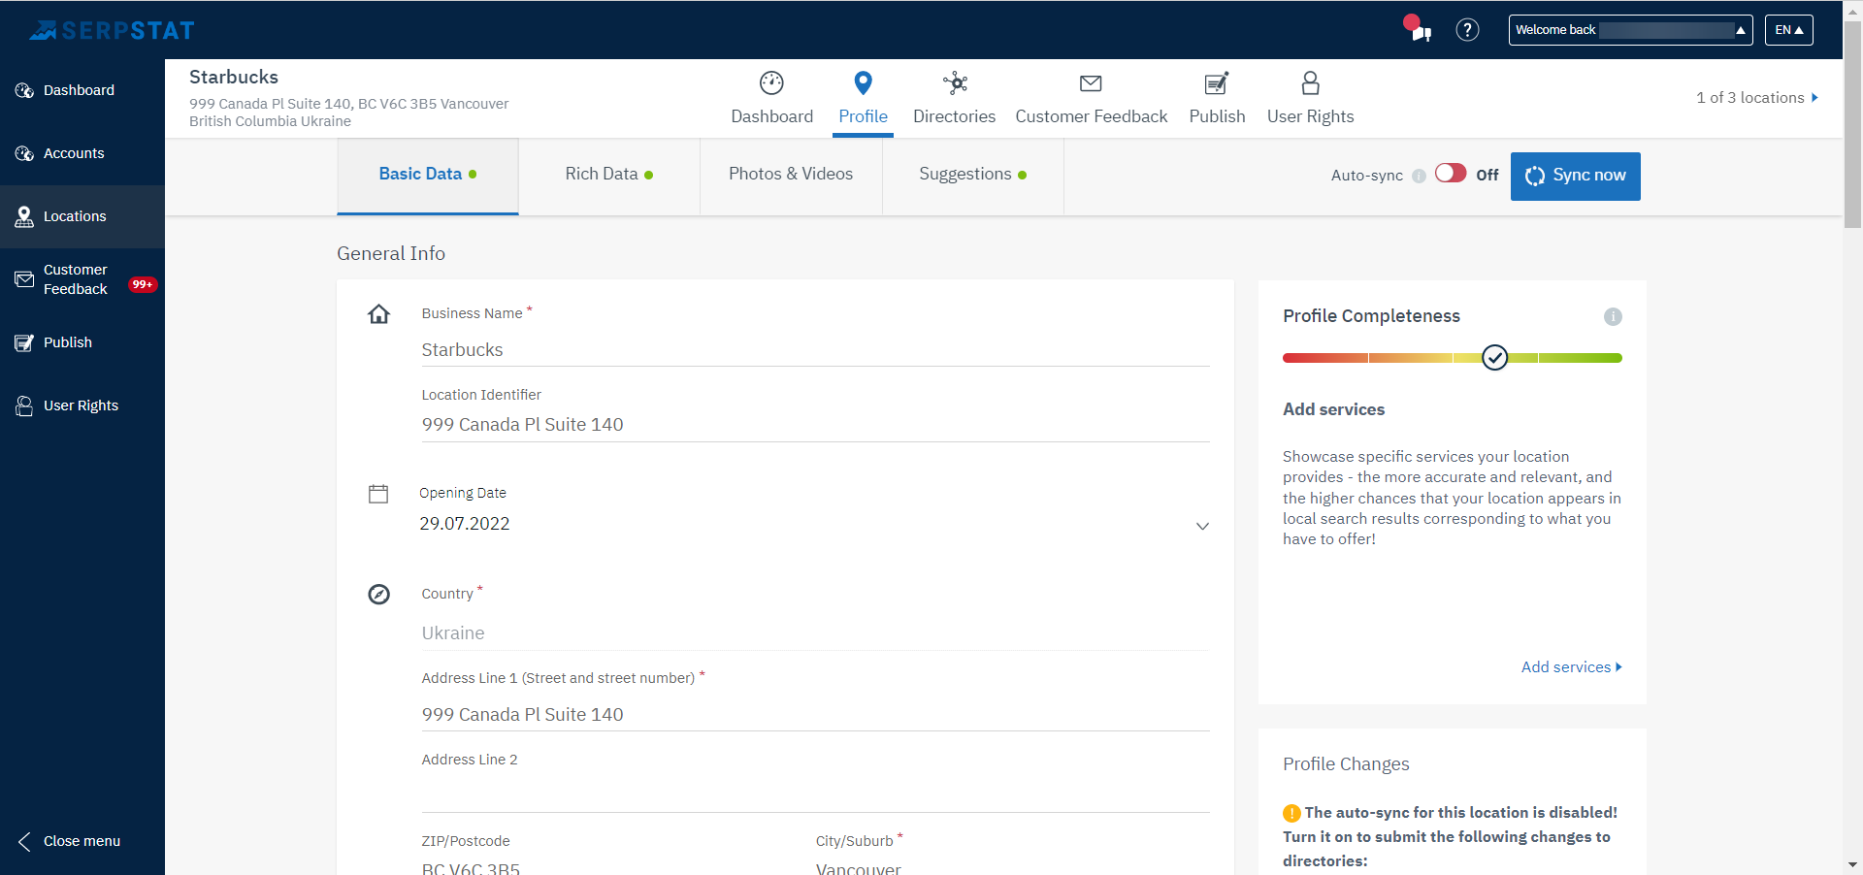Open Customer Feedback in the left sidebar

coord(82,279)
